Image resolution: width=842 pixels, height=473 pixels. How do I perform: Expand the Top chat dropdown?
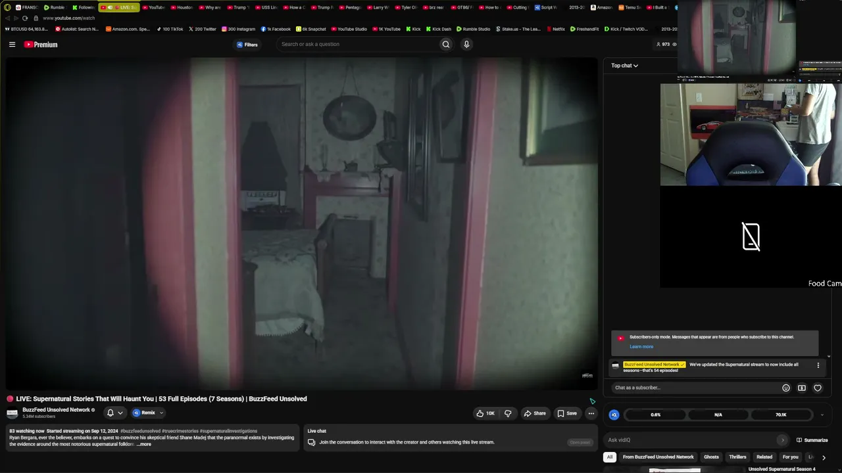click(624, 66)
